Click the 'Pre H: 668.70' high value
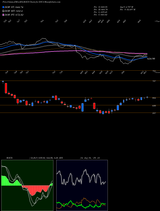160x211 pixels. pyautogui.click(x=100, y=10)
